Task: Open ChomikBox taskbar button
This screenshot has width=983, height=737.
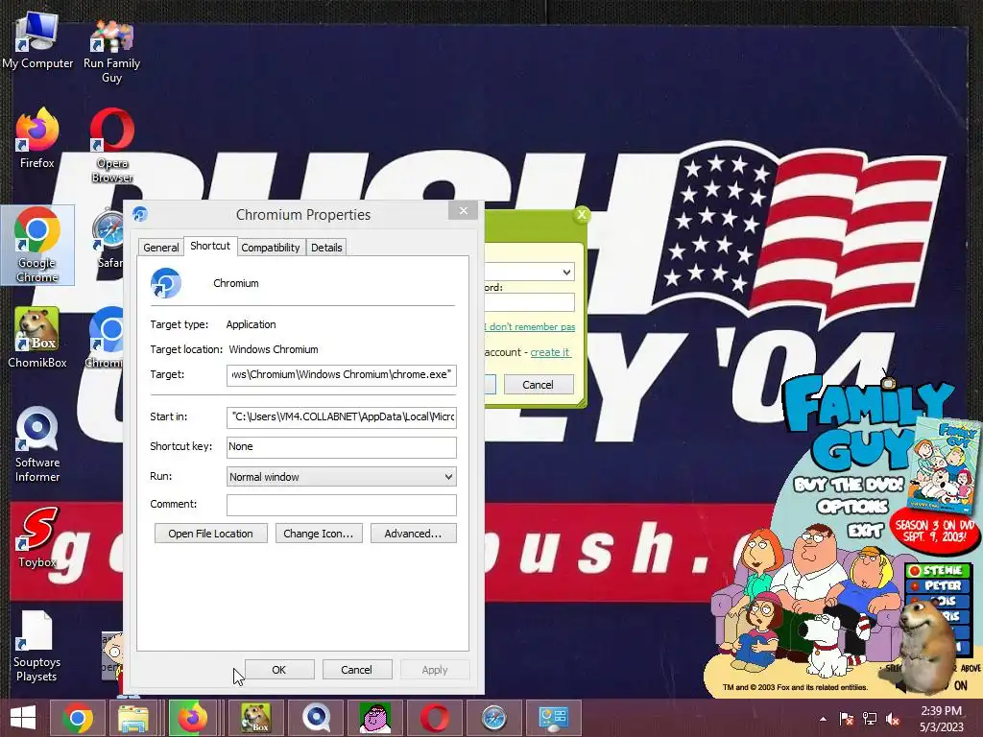Action: [256, 718]
